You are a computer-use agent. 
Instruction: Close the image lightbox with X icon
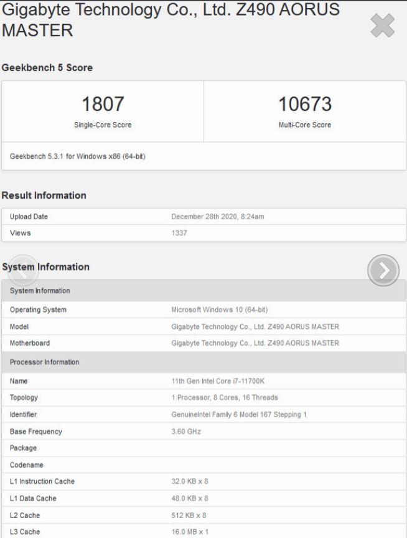[382, 26]
